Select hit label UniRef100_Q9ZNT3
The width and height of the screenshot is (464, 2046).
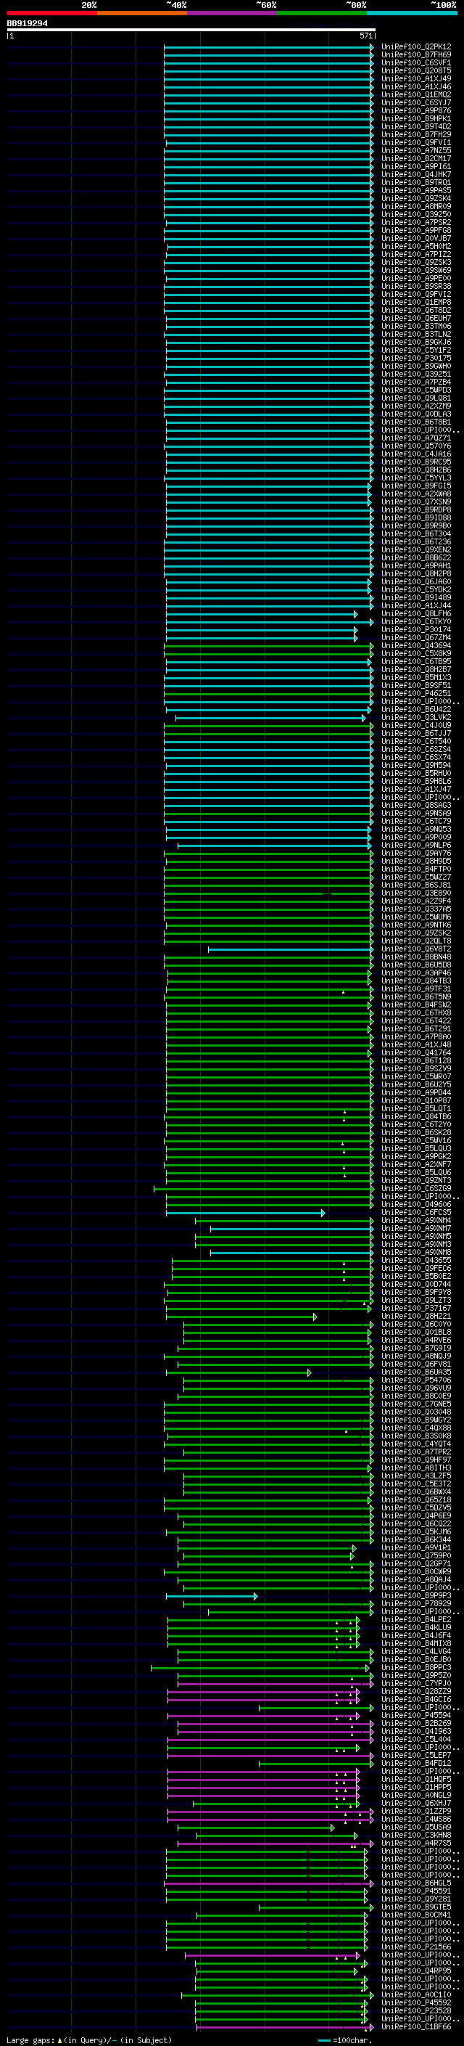coord(416,1180)
